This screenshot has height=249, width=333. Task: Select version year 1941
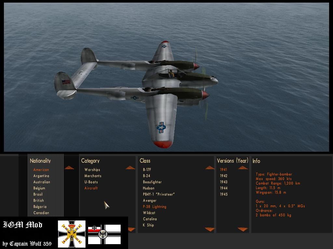(x=223, y=170)
